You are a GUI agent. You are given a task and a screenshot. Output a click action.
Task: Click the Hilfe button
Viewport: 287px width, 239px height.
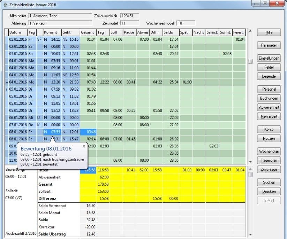click(x=269, y=32)
